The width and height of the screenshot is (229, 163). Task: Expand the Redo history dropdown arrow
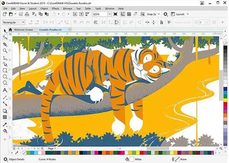[68, 14]
